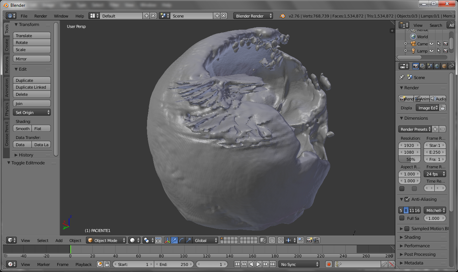
Task: Toggle Lamp visibility eye in outliner
Action: 432,51
